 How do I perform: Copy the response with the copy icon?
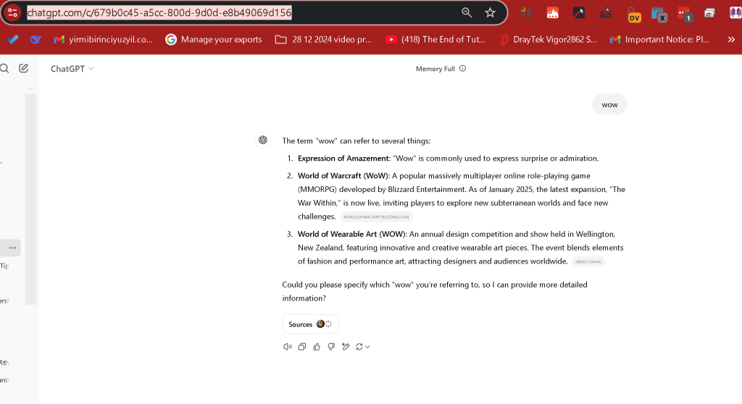point(302,347)
